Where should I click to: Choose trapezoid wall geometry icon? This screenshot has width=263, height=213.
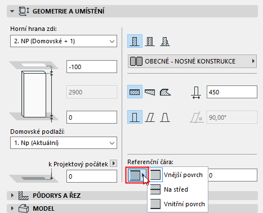tap(150, 92)
